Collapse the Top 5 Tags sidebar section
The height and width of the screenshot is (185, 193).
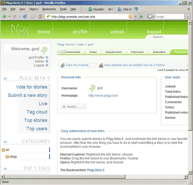coord(5,169)
